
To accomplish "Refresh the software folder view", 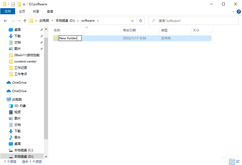I will (x=140, y=21).
